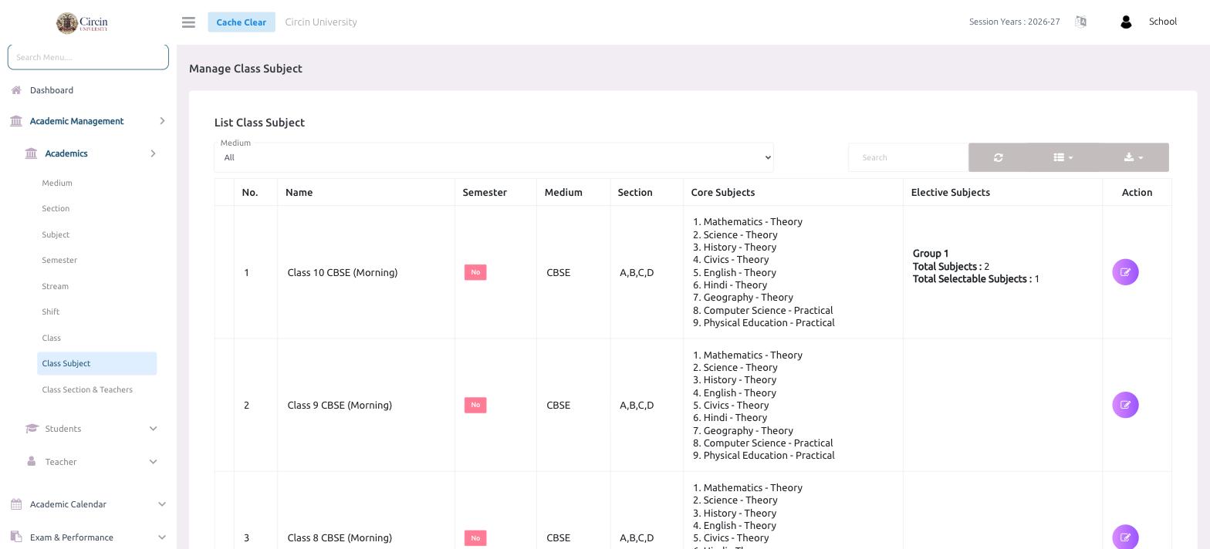Expand the Academic Management chevron

162,121
